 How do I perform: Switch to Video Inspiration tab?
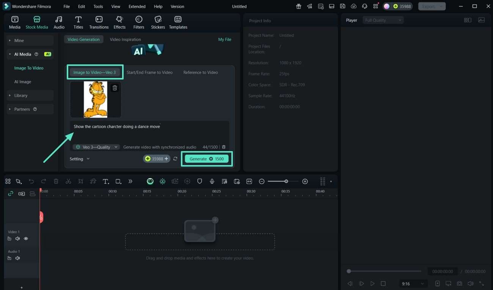[125, 39]
